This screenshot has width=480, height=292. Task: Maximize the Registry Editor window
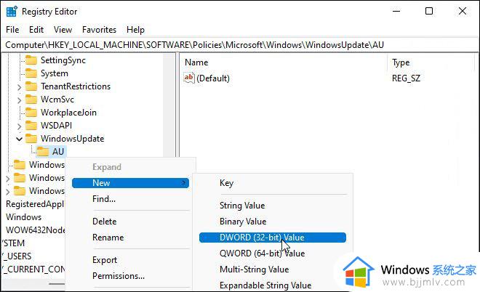[429, 12]
